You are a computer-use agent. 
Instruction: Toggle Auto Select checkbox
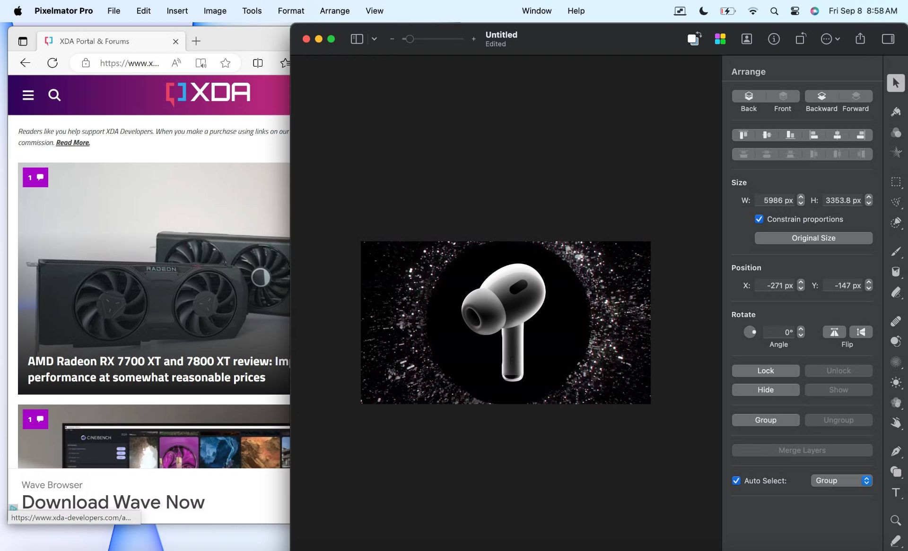tap(736, 480)
